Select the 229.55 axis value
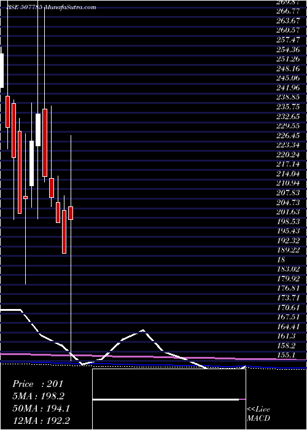The width and height of the screenshot is (307, 430). pos(289,126)
